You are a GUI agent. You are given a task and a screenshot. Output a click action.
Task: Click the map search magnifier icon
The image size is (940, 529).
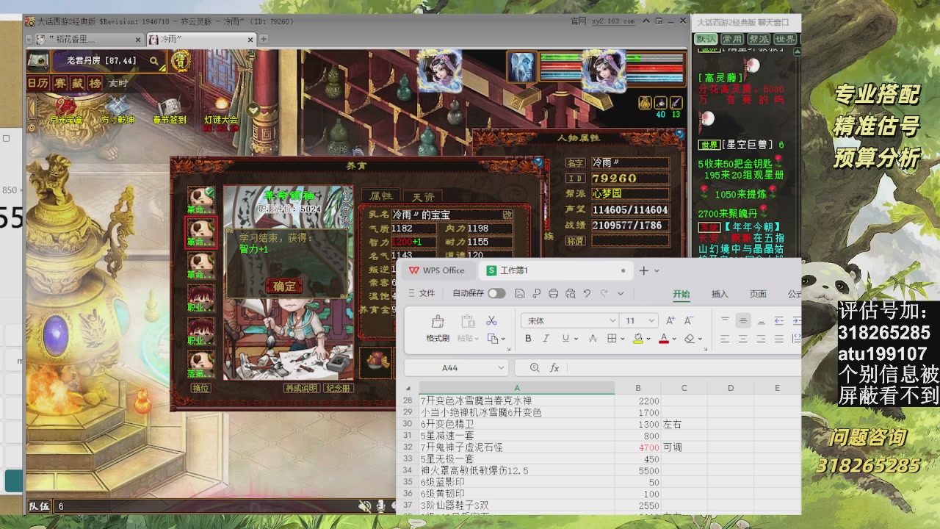pos(154,61)
